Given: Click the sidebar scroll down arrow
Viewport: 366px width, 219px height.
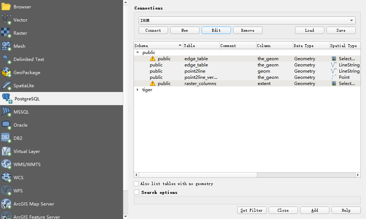Looking at the screenshot, I should coord(126,216).
